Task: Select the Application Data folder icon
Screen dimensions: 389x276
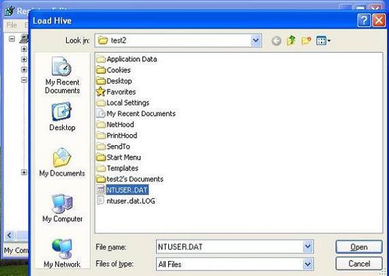Action: (x=101, y=59)
